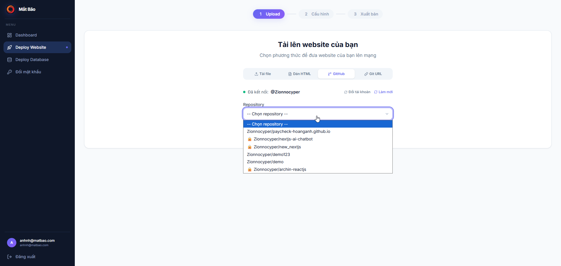Go to step 2 Cấu hình
Screen dimensions: 561x266
[316, 14]
